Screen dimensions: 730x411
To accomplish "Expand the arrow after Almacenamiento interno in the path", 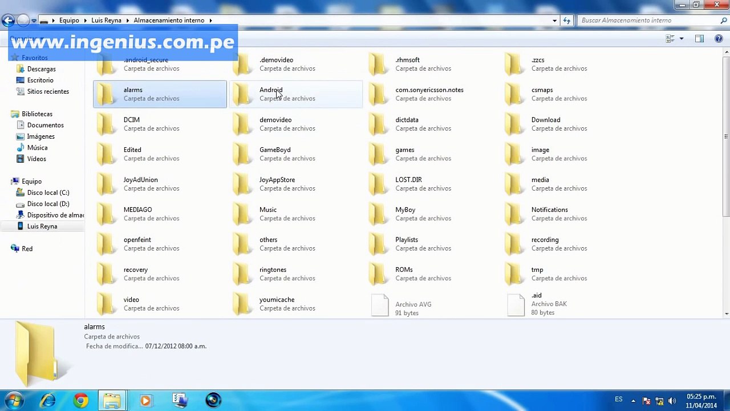I will (210, 21).
